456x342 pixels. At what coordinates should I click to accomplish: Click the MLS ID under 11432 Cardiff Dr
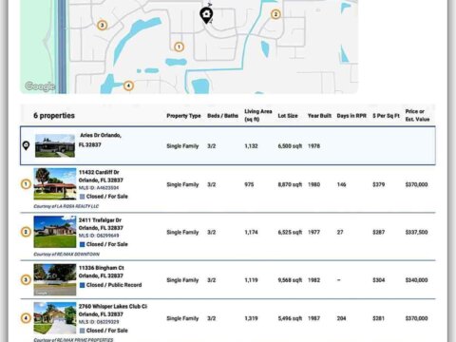pos(99,188)
